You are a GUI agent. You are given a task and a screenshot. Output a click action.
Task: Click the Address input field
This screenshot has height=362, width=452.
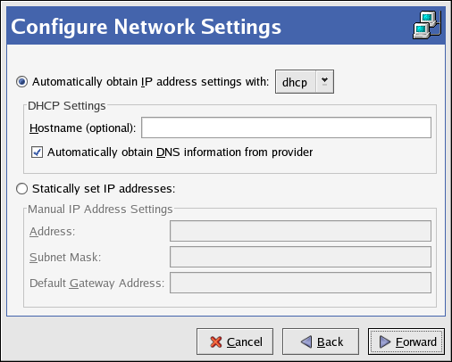pos(300,231)
